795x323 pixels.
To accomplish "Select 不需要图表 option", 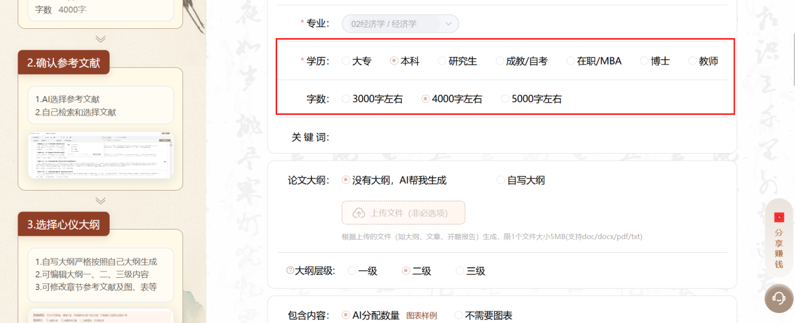I will tap(458, 315).
